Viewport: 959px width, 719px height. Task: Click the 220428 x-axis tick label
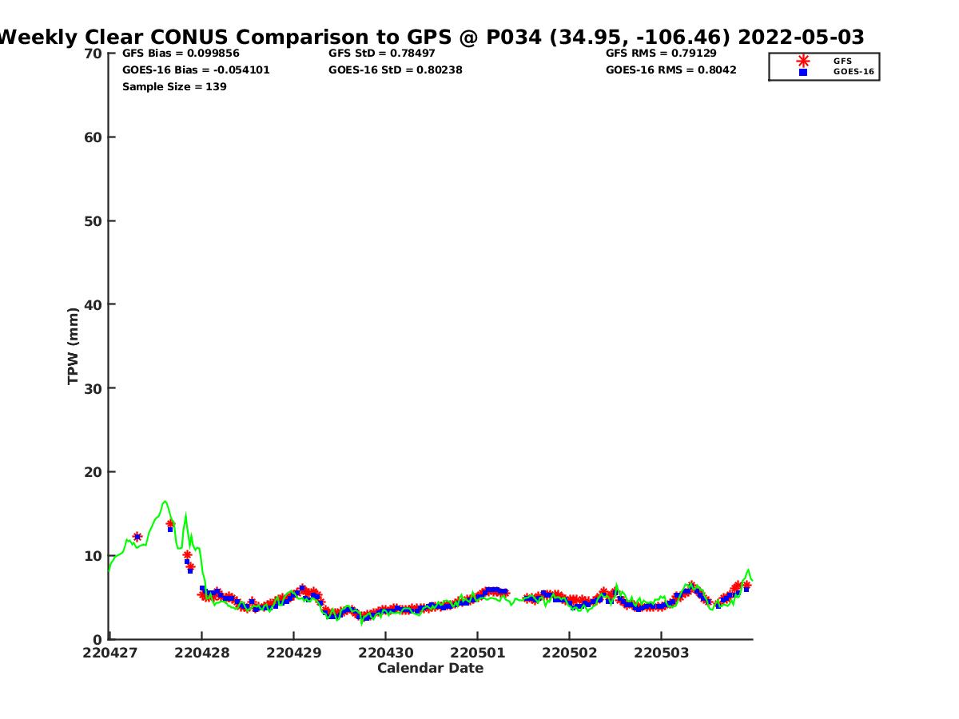tap(201, 653)
